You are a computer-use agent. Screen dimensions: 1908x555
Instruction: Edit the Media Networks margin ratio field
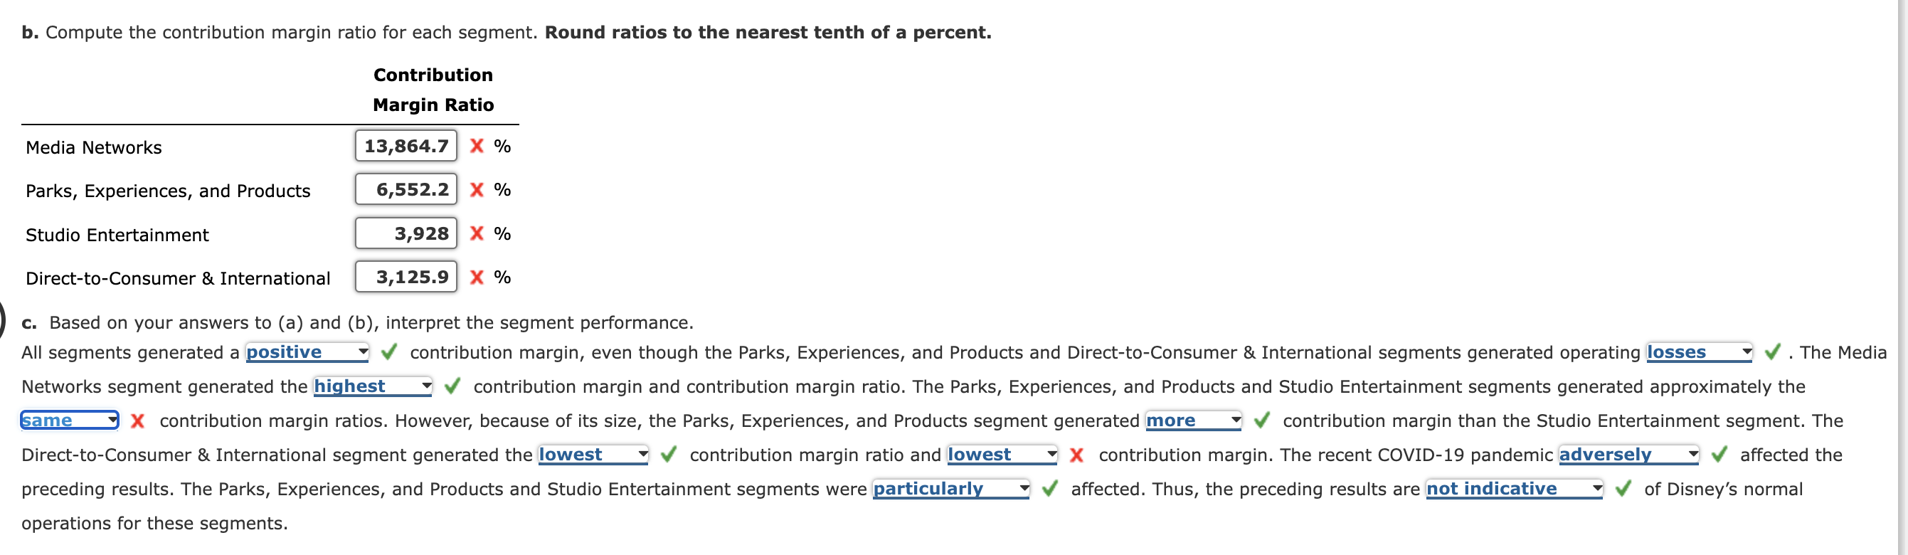pyautogui.click(x=406, y=145)
